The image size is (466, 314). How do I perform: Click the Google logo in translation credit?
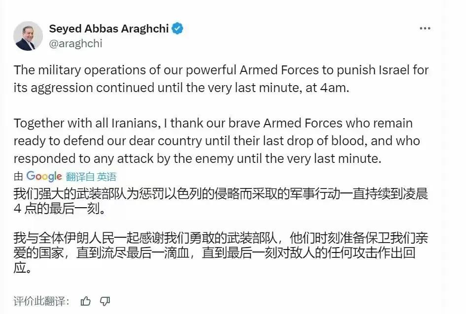pyautogui.click(x=44, y=177)
